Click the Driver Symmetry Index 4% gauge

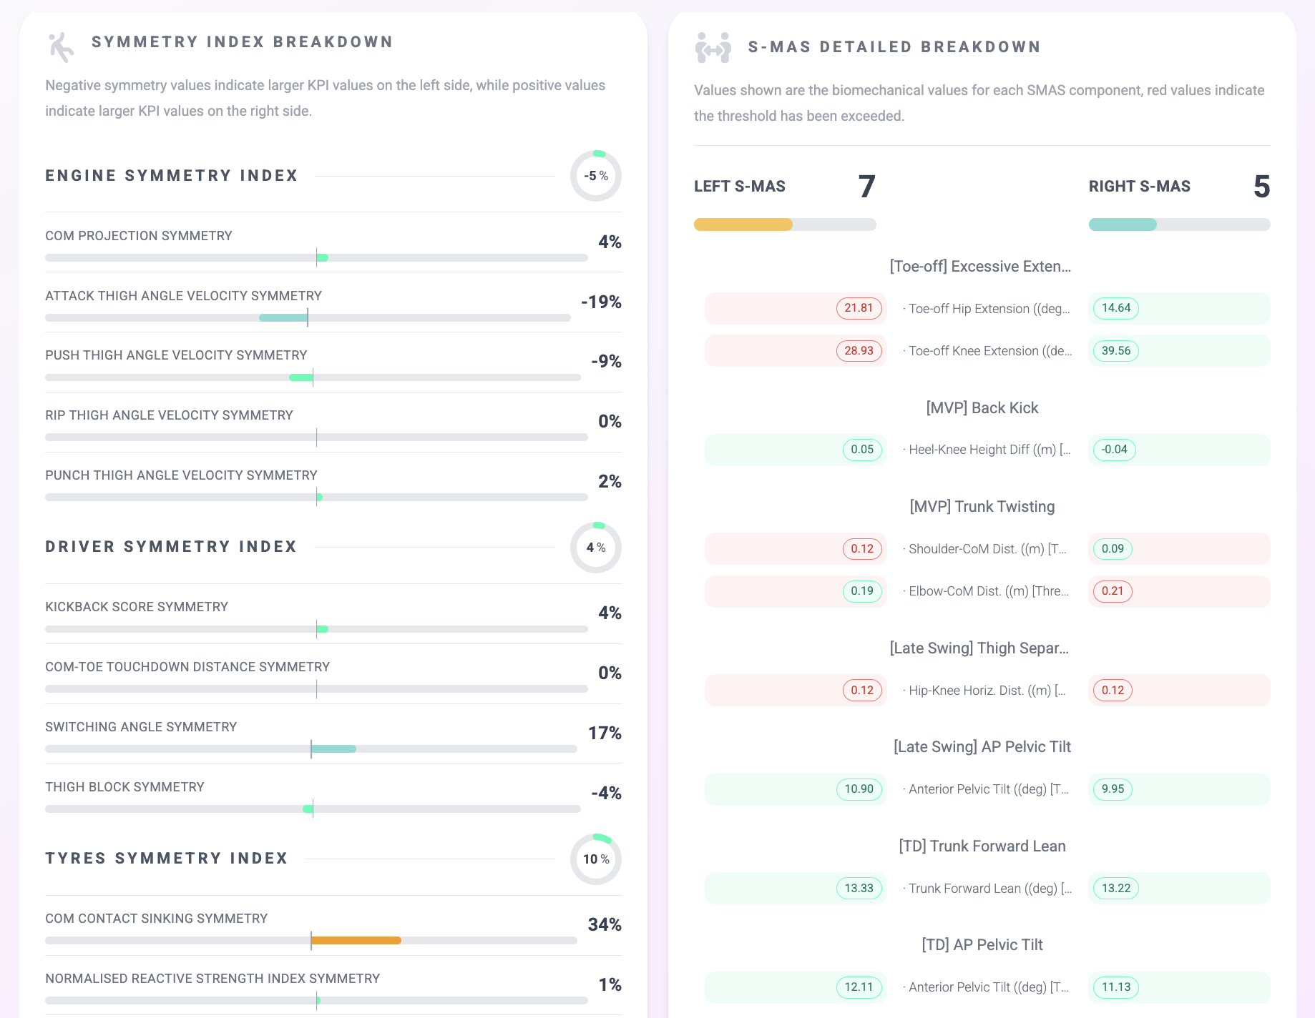596,548
